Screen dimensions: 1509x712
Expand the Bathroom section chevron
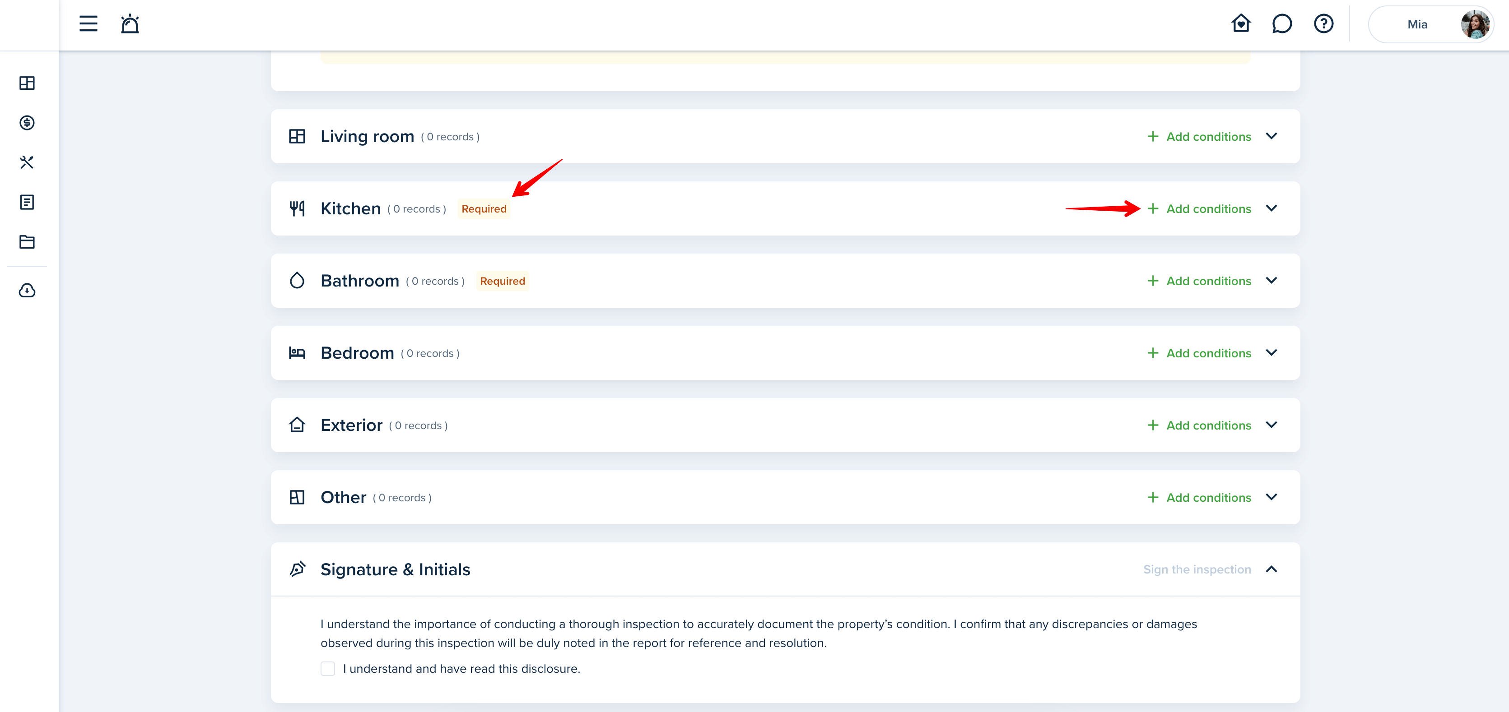(x=1271, y=280)
